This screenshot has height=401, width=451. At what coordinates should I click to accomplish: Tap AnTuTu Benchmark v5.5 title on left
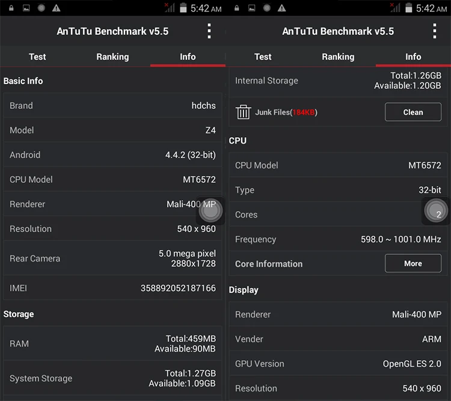(x=112, y=31)
